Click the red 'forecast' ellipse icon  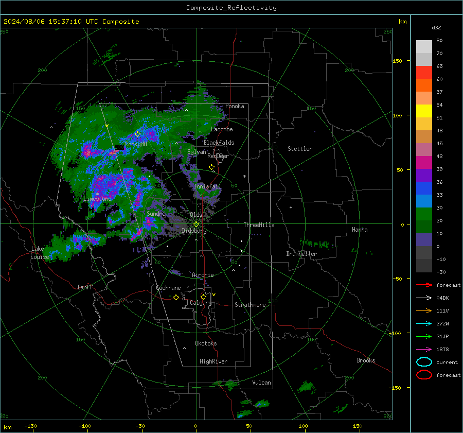[x=424, y=375]
